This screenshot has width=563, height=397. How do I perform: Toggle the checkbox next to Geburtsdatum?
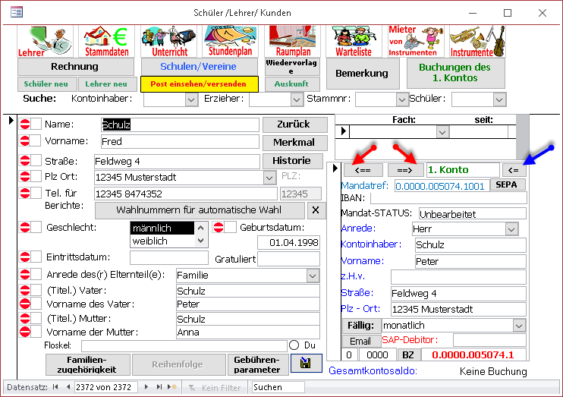pos(230,228)
